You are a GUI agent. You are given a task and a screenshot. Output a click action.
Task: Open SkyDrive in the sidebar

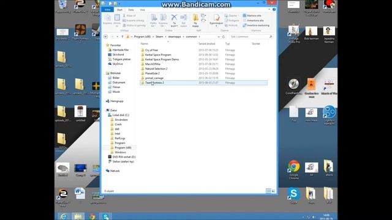click(118, 64)
